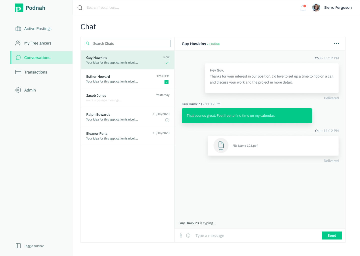Open the notifications bell
Image resolution: width=360 pixels, height=256 pixels.
tap(303, 8)
